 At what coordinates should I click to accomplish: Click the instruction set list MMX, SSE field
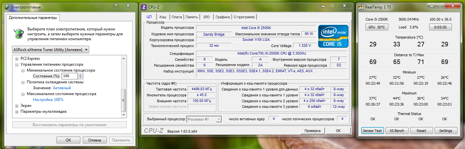coord(256,73)
